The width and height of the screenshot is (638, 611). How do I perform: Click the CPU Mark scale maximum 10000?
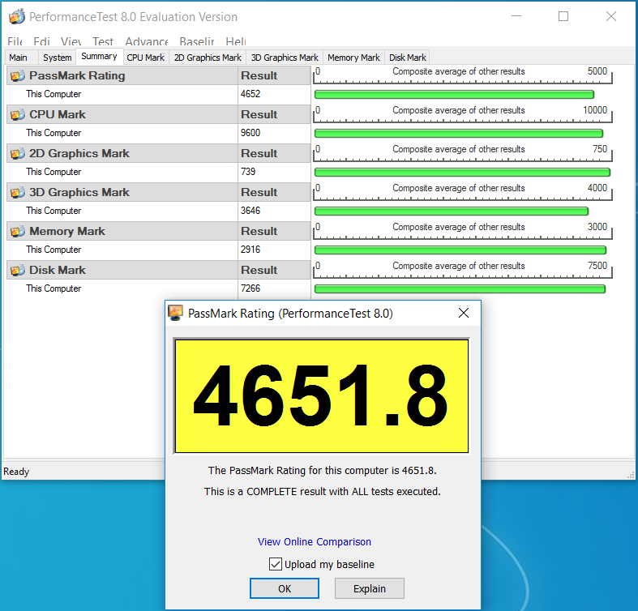point(595,110)
